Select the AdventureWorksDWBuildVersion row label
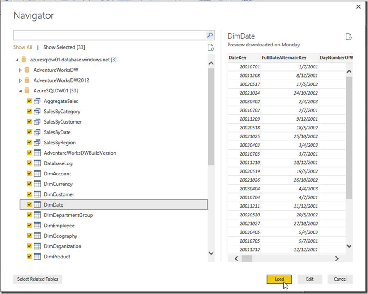368x294 pixels. (80, 153)
